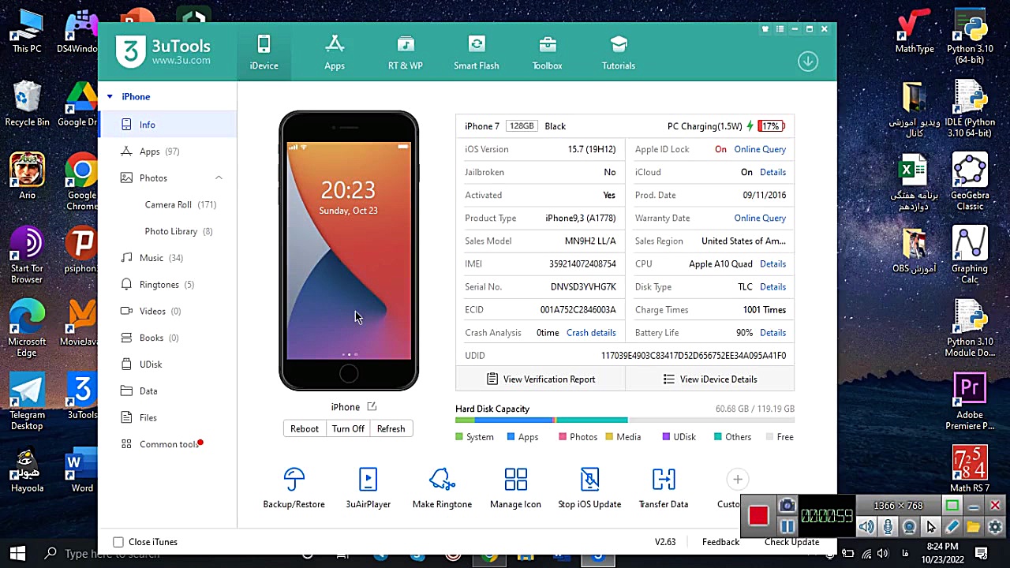
Task: Select UDisk in the sidebar
Action: pos(167,364)
